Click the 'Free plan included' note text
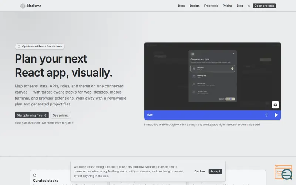 (x=44, y=123)
